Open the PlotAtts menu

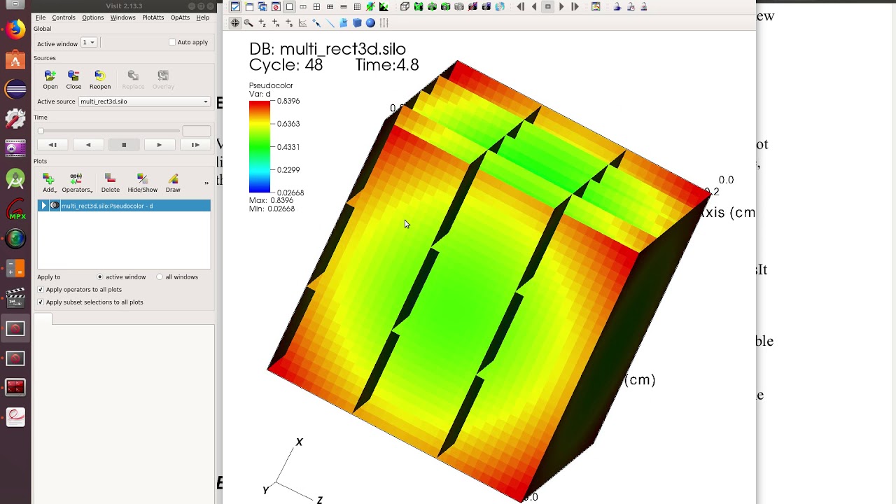click(153, 17)
